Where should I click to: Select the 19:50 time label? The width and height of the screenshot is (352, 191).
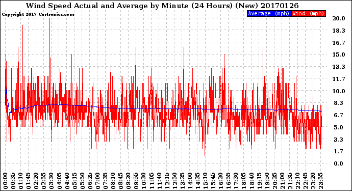pos(266,181)
